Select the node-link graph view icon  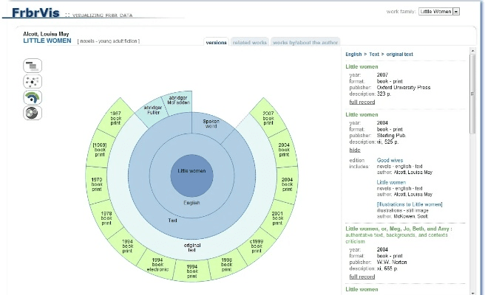coord(33,81)
